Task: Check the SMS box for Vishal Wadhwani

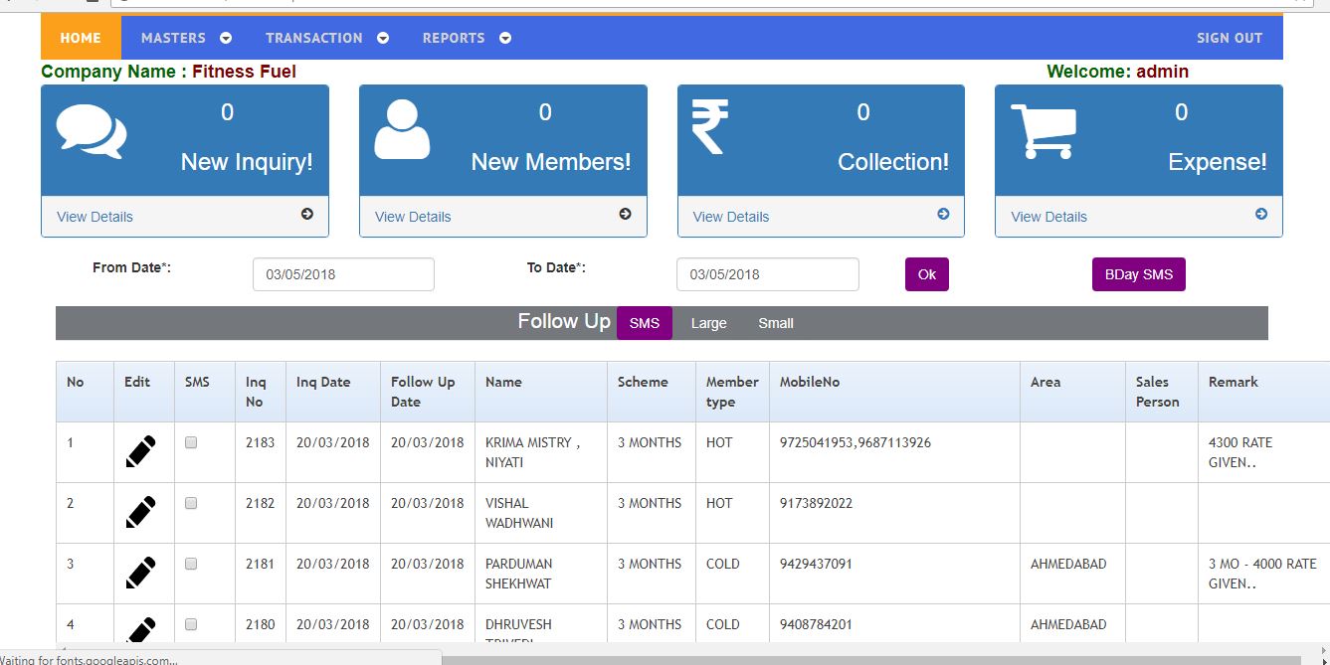Action: click(x=191, y=504)
